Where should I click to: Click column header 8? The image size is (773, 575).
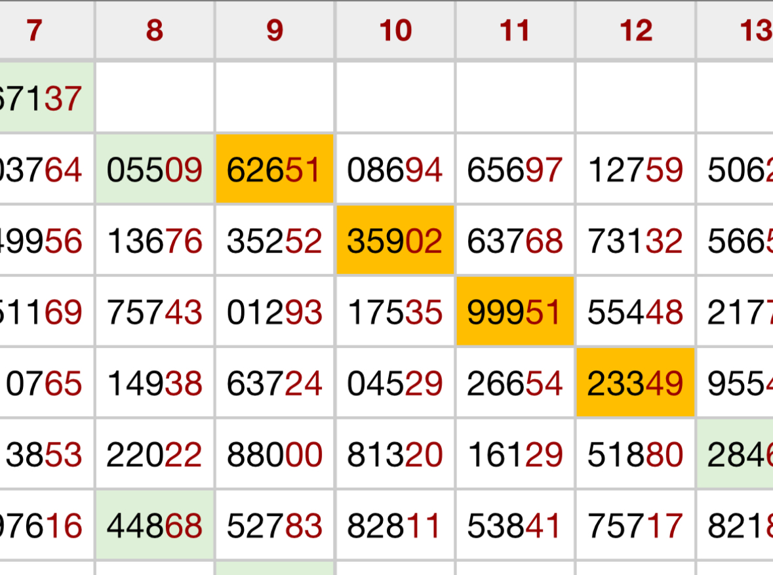pos(155,30)
